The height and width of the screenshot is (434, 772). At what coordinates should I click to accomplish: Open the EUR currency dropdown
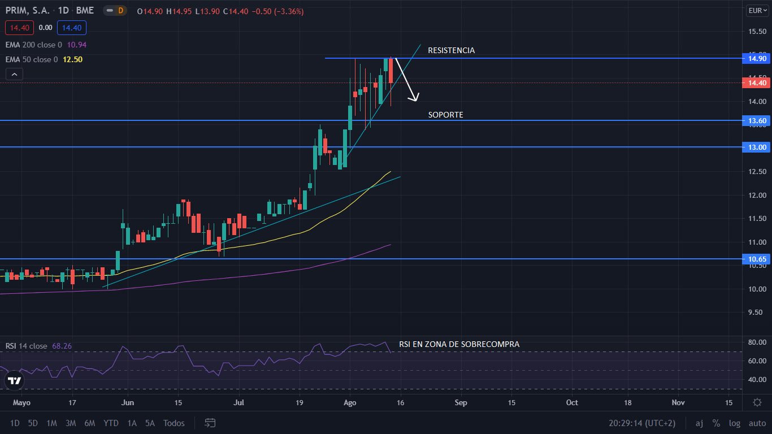[x=756, y=10]
